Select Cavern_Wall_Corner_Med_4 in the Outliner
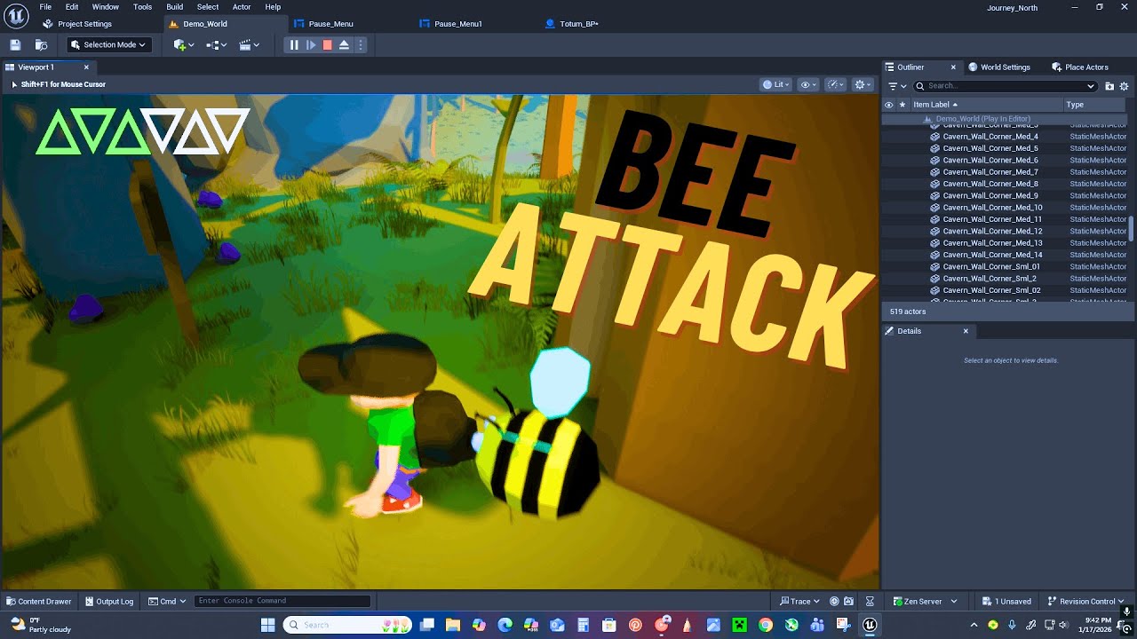The height and width of the screenshot is (639, 1137). pyautogui.click(x=990, y=137)
